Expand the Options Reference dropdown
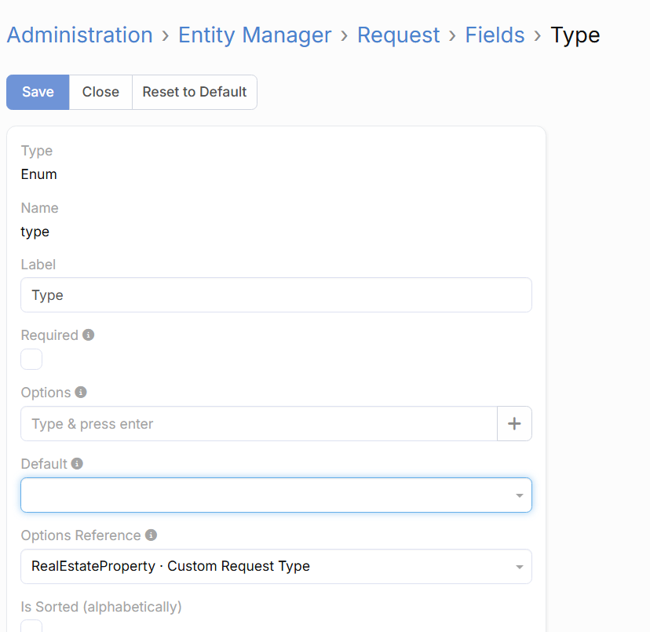The width and height of the screenshot is (650, 632). click(276, 566)
